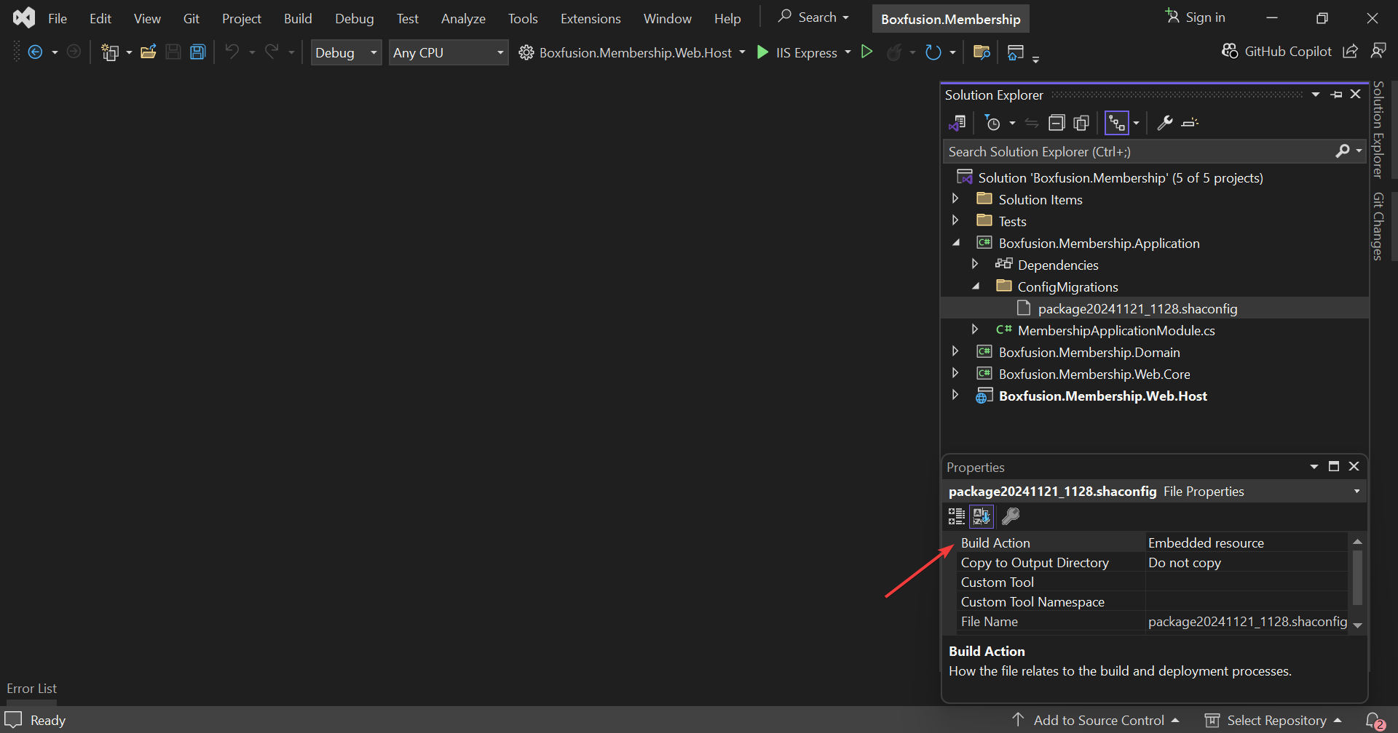
Task: Open the IIS Express dropdown arrow
Action: tap(848, 52)
